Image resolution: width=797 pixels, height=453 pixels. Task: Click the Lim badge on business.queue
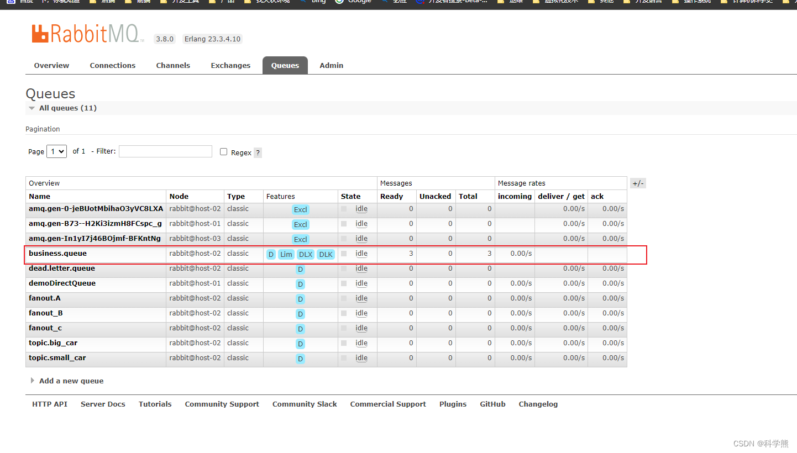click(286, 255)
